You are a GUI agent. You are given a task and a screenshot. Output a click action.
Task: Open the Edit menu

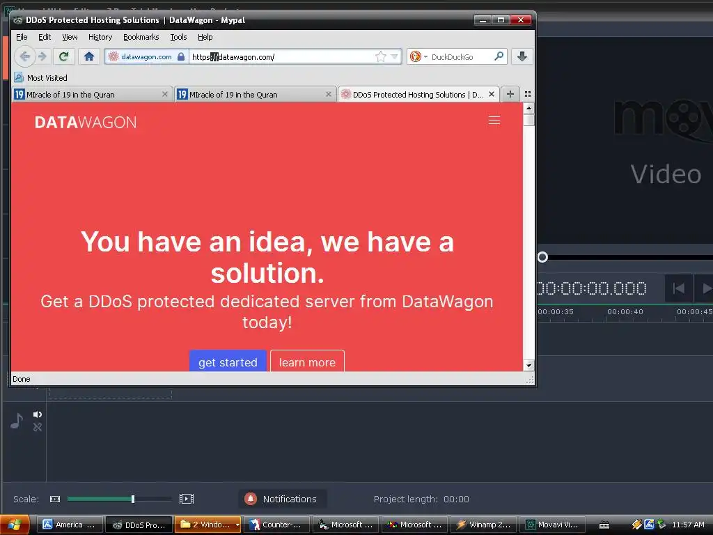coord(45,37)
